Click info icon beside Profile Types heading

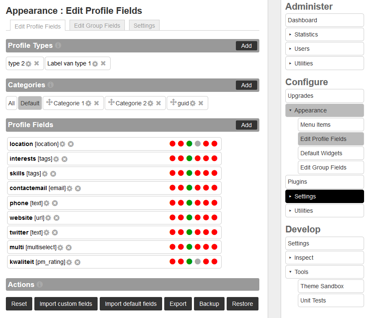58,45
